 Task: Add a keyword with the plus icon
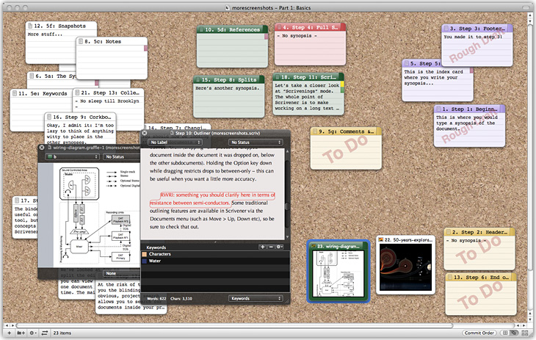262,247
